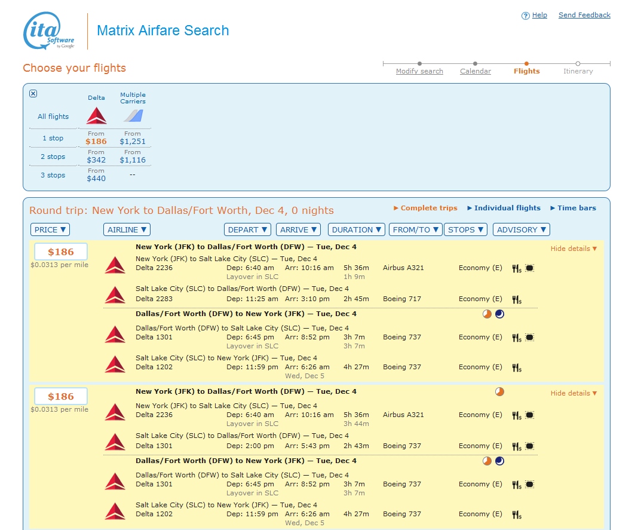Click the ITA Software logo
The image size is (635, 530).
point(49,31)
